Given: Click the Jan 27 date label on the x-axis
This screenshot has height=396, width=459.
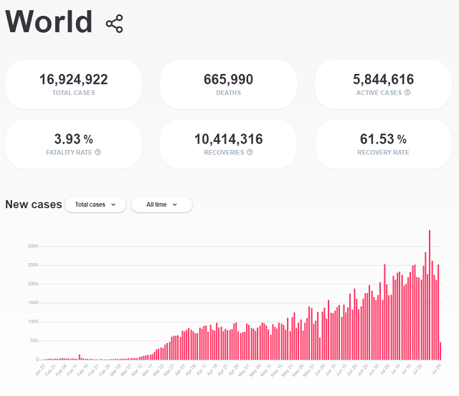Looking at the screenshot, I should tap(40, 370).
